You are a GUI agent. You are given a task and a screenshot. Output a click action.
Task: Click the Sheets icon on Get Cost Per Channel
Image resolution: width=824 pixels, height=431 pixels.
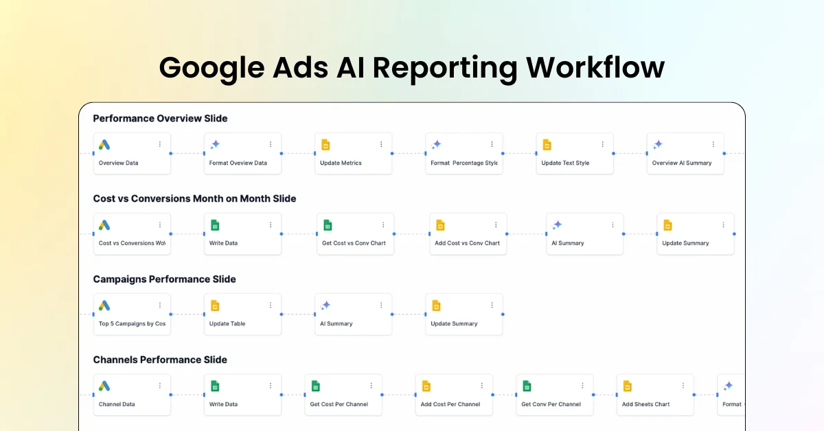coord(316,386)
